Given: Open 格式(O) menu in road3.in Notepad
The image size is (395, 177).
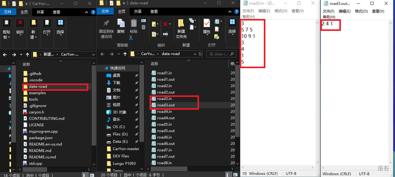Looking at the screenshot, I should [281, 11].
